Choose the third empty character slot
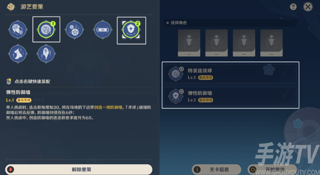This screenshot has width=320, height=175. [244, 43]
